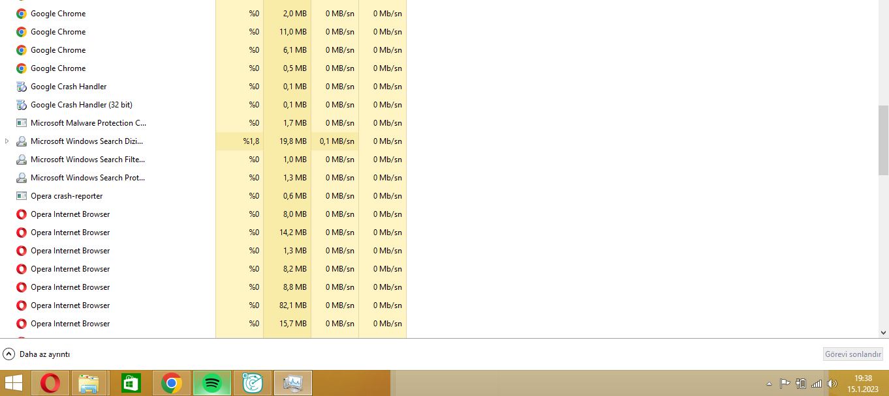The width and height of the screenshot is (889, 396).
Task: Click the Opera icon in the 15,7 MB row
Action: [x=22, y=324]
